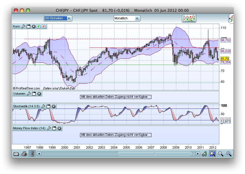
Task: Close the Money Flow Index panel
Action: [x=60, y=128]
